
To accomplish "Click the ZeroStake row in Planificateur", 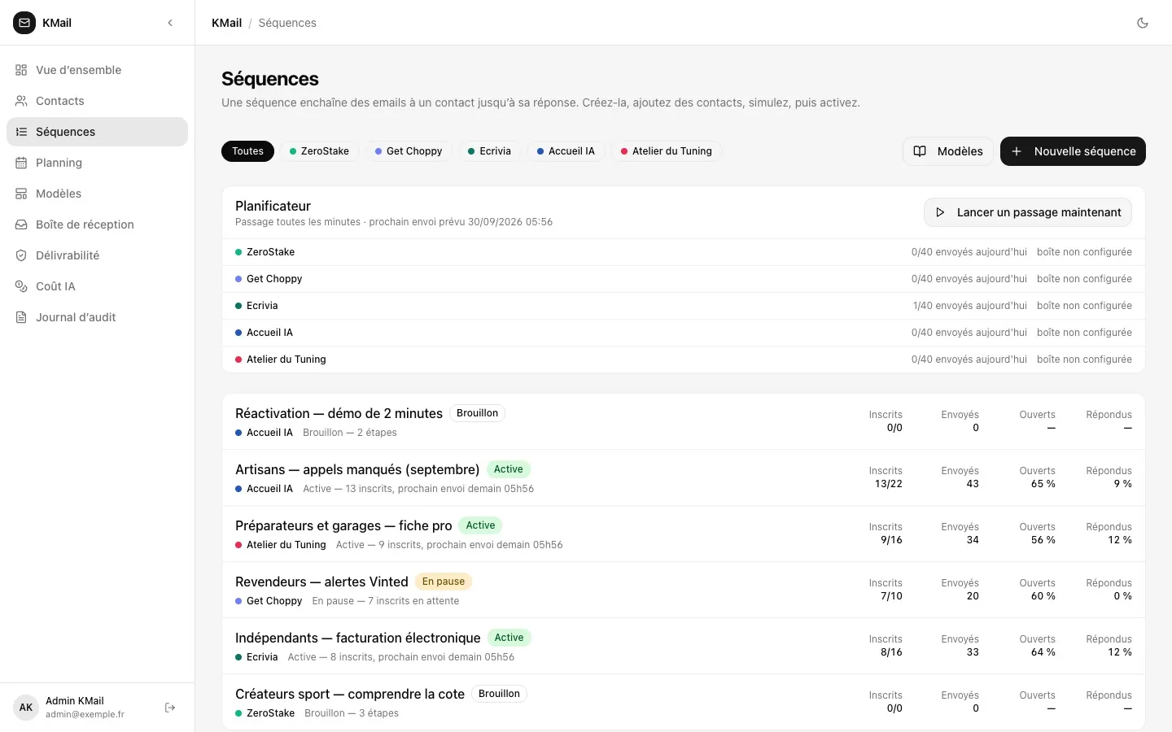I will click(x=684, y=252).
